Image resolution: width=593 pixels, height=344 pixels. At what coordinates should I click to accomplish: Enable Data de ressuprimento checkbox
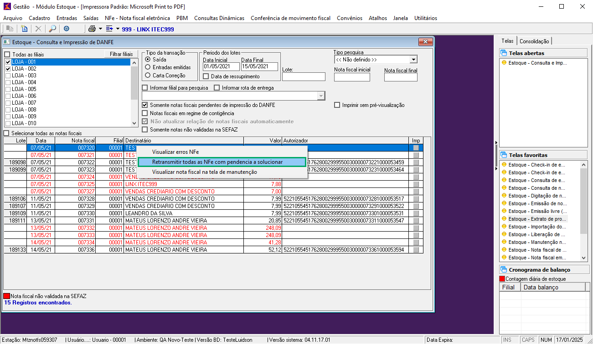(206, 76)
